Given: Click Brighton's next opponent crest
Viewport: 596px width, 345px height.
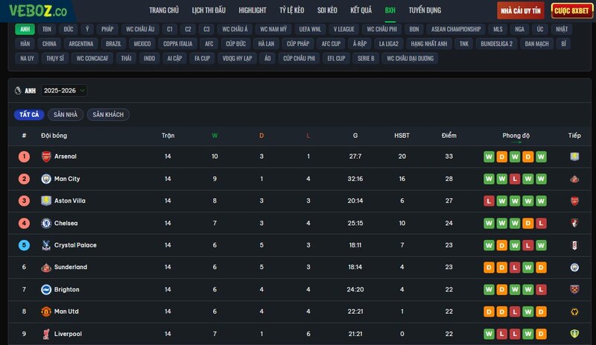Looking at the screenshot, I should click(574, 289).
